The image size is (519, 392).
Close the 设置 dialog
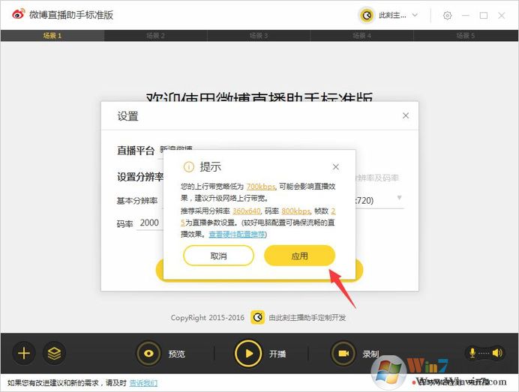406,115
